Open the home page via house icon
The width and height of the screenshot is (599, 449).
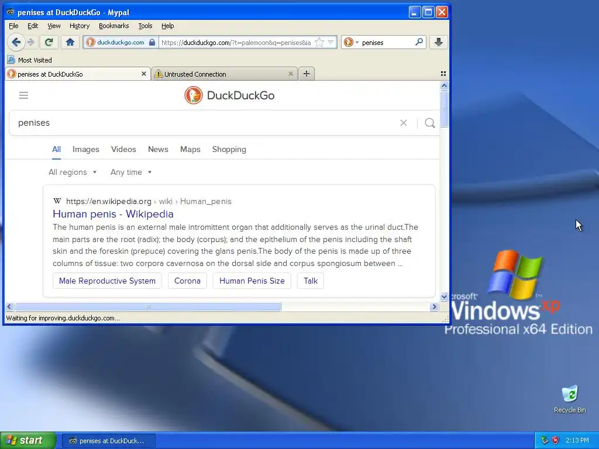[70, 42]
